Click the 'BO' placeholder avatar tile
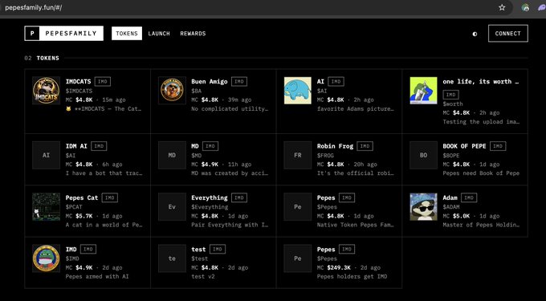Screen dimensions: 546x301 [423, 155]
